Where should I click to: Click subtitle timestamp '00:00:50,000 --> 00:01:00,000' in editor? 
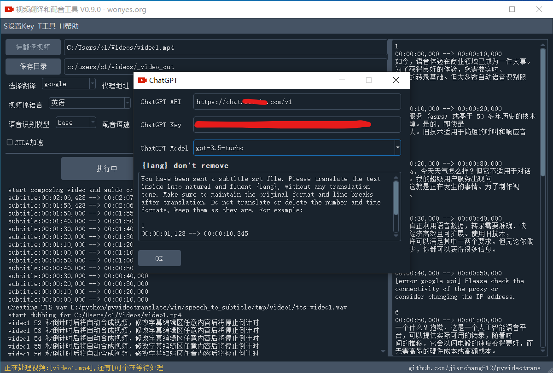pyautogui.click(x=448, y=320)
